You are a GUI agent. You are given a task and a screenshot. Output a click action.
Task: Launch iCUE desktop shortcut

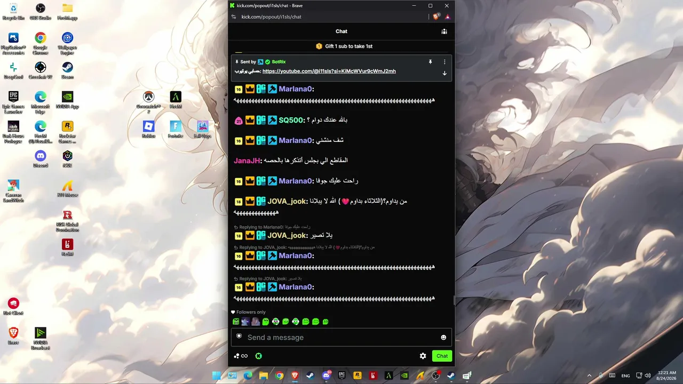pyautogui.click(x=67, y=158)
